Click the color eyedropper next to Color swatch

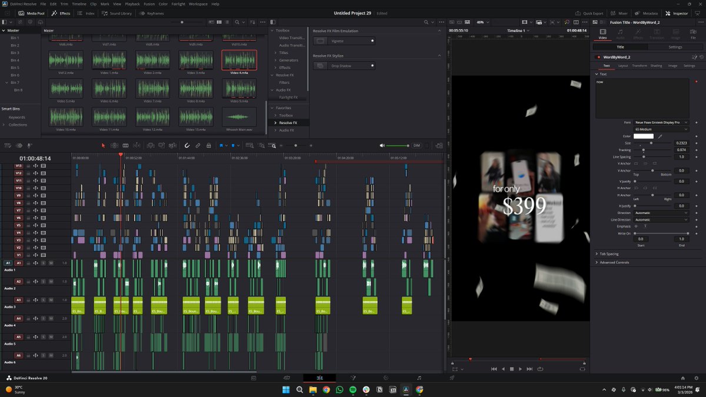click(660, 136)
